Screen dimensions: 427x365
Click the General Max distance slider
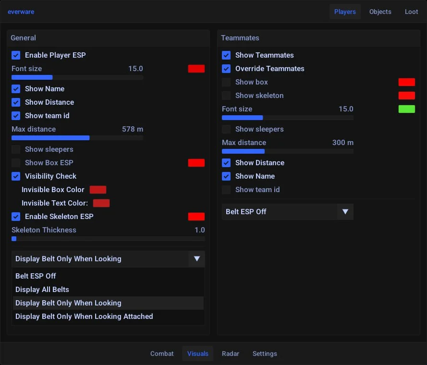(77, 138)
